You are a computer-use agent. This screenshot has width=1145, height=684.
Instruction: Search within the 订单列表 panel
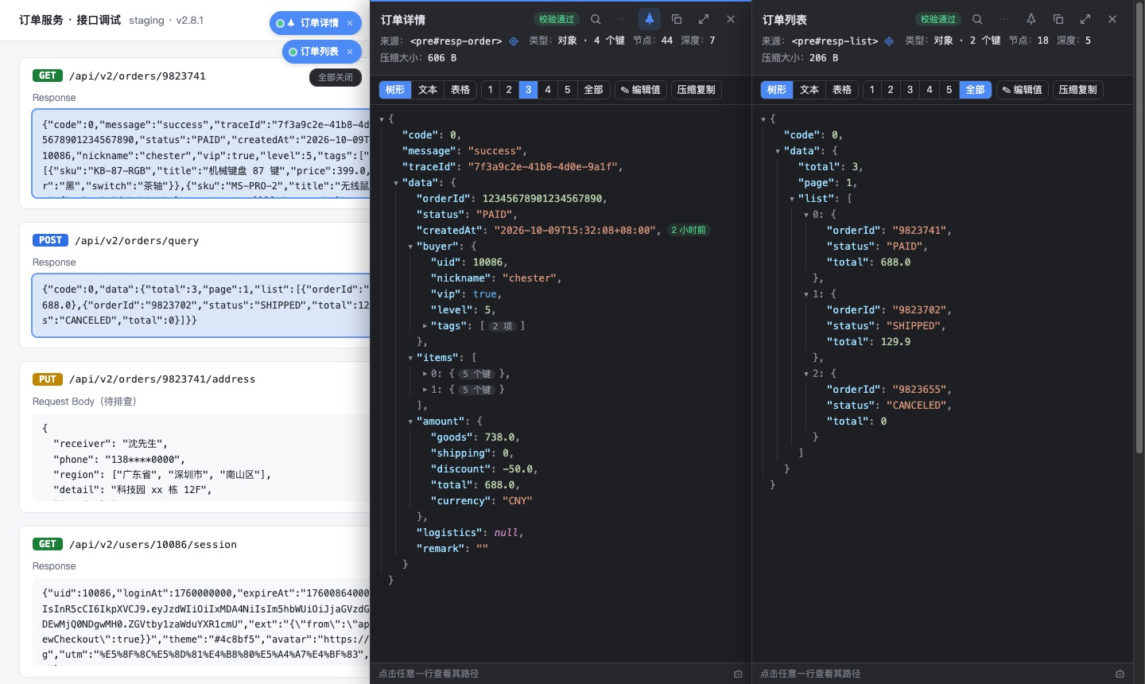(977, 19)
